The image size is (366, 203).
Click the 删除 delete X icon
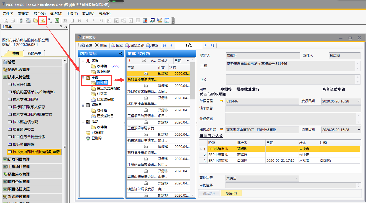[x=97, y=45]
